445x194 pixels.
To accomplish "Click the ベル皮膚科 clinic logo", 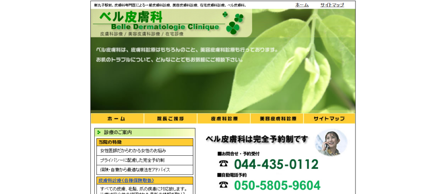I will 131,17.
